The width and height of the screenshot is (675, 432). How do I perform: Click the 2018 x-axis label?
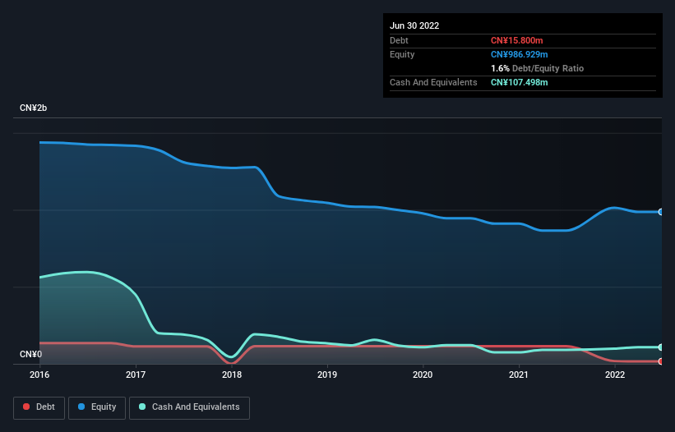[x=232, y=375]
